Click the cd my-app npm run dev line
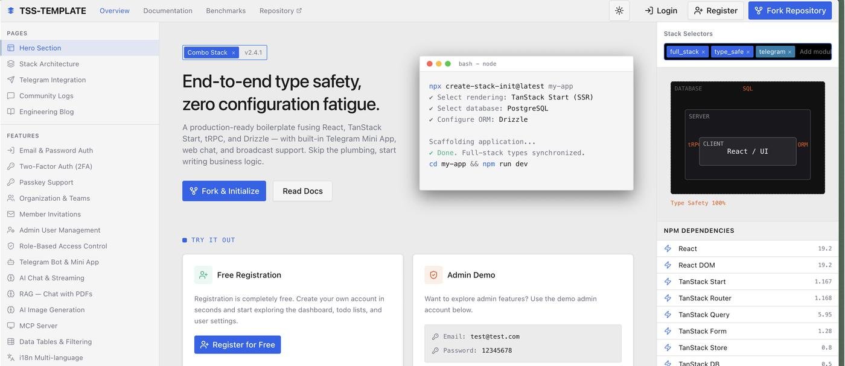845x366 pixels. click(x=479, y=164)
